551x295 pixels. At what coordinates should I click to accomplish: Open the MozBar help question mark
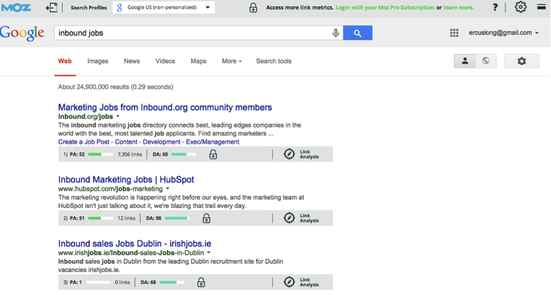pos(495,8)
